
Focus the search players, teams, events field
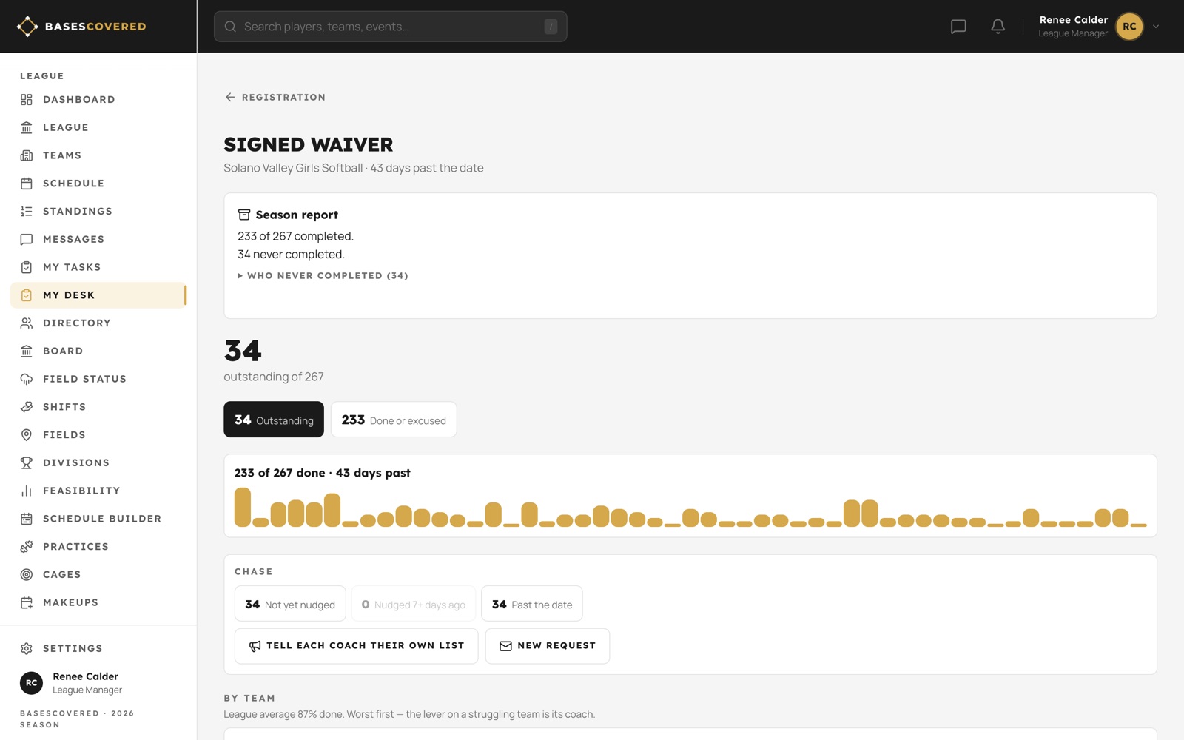[x=391, y=27]
